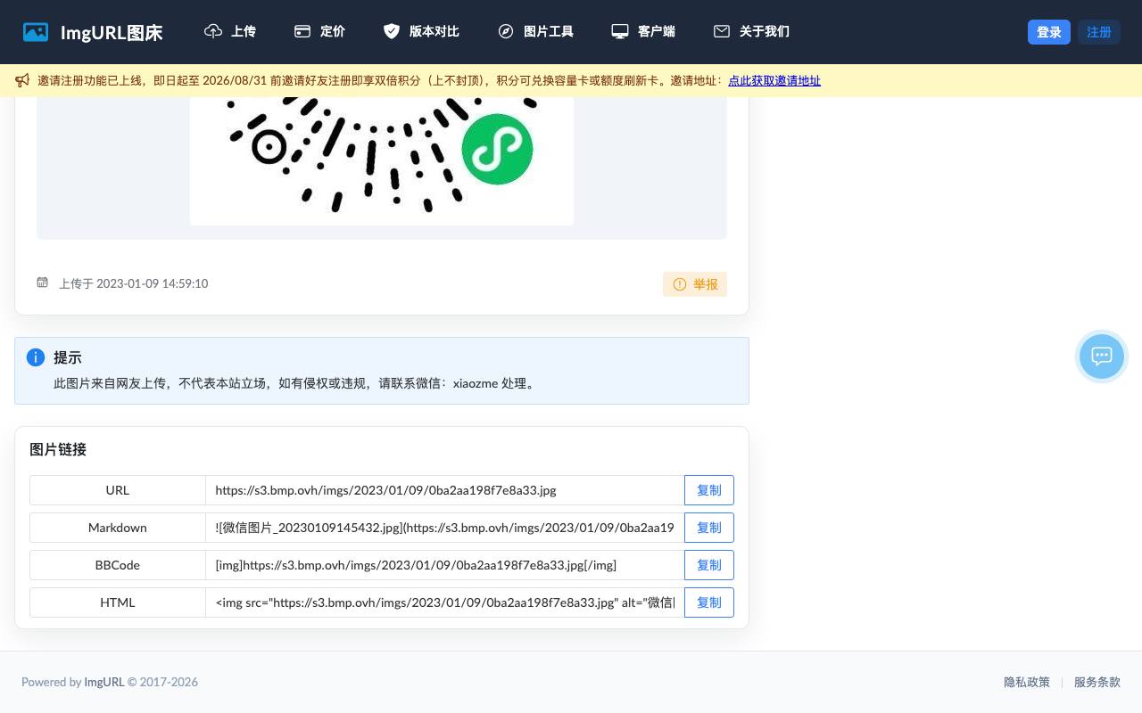The width and height of the screenshot is (1142, 713).
Task: Click the notice text mentioning xiaozme
Action: click(x=296, y=383)
